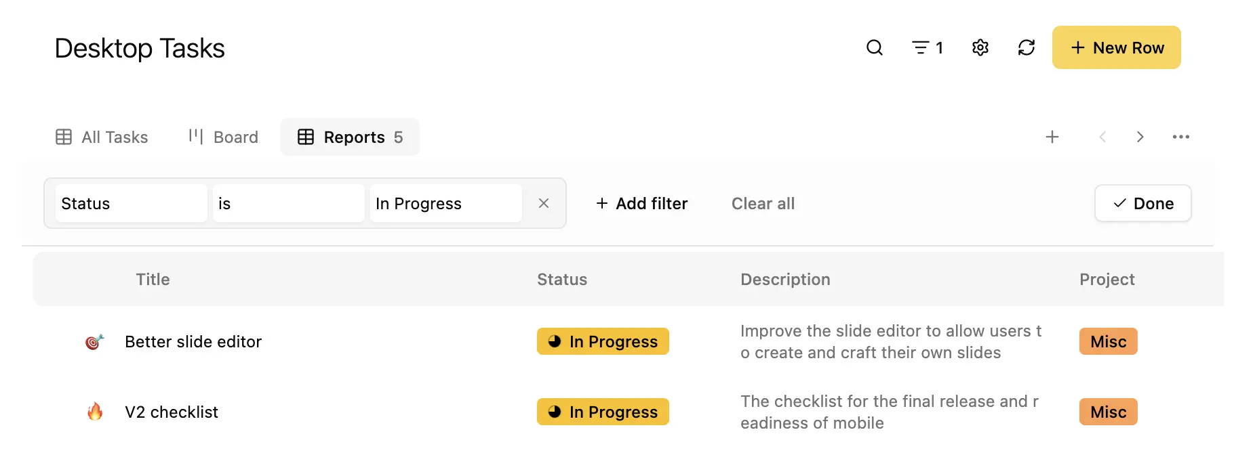Viewport: 1234px width, 455px height.
Task: Open the Status field dropdown in filter
Action: click(132, 203)
